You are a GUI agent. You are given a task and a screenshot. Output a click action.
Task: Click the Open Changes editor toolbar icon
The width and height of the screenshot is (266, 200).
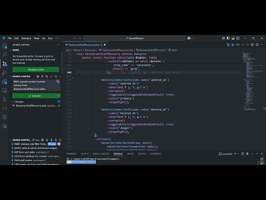click(x=228, y=45)
